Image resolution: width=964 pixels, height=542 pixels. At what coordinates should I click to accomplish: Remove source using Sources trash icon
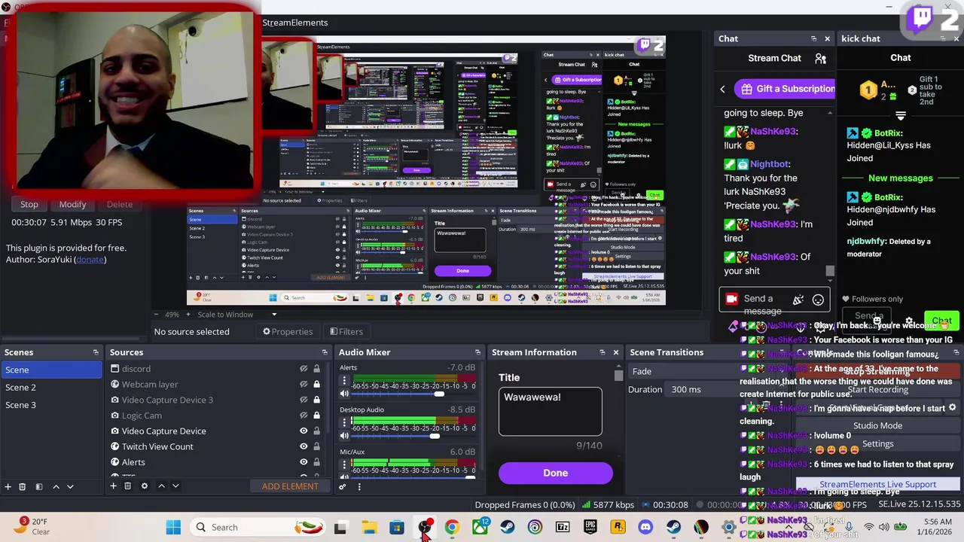[127, 486]
